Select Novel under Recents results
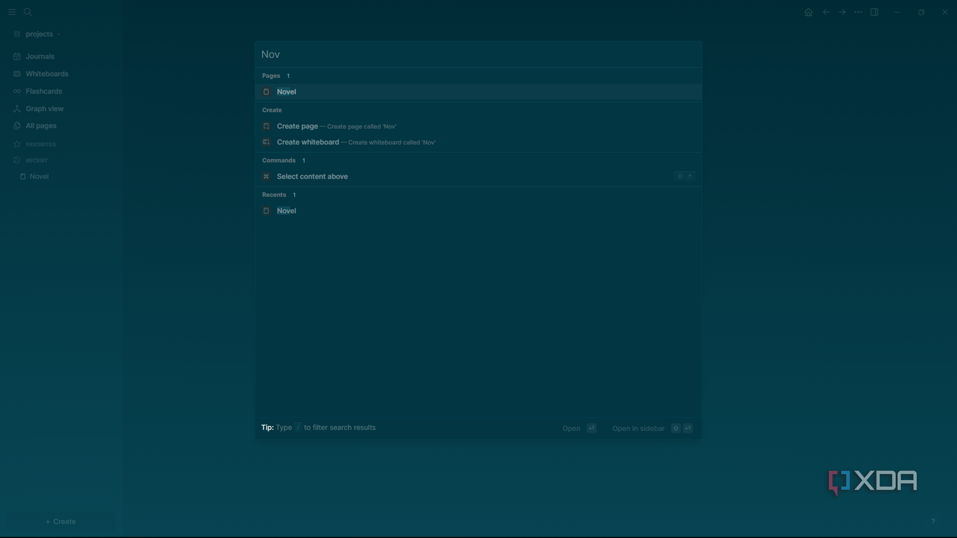957x538 pixels. coord(478,211)
